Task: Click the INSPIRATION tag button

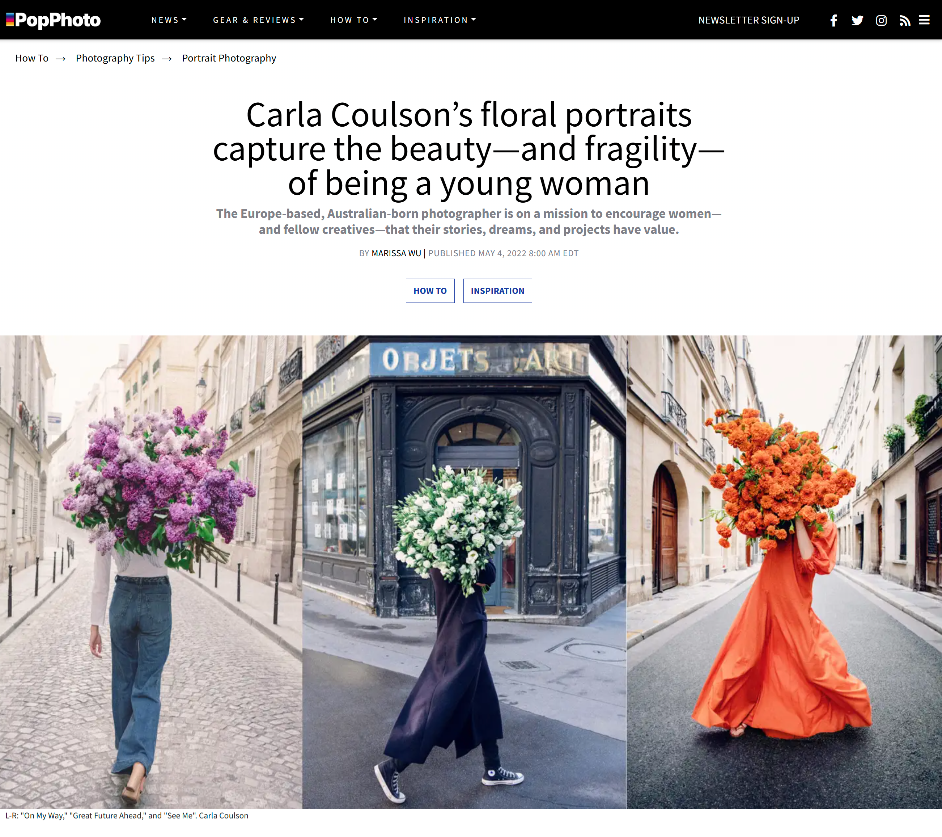Action: coord(497,291)
